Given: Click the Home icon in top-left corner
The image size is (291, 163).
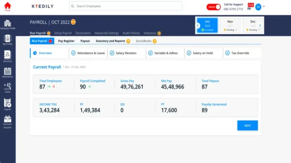Looking at the screenshot, I should click(x=7, y=6).
